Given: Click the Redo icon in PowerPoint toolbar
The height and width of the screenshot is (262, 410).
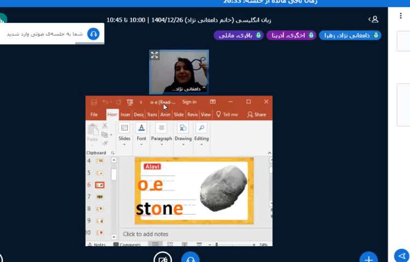Looking at the screenshot, I should point(119,102).
